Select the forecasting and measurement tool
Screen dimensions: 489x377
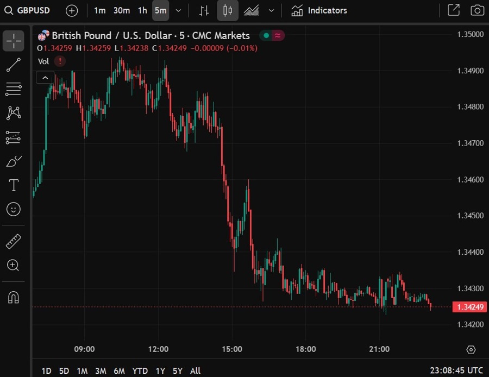pyautogui.click(x=14, y=137)
